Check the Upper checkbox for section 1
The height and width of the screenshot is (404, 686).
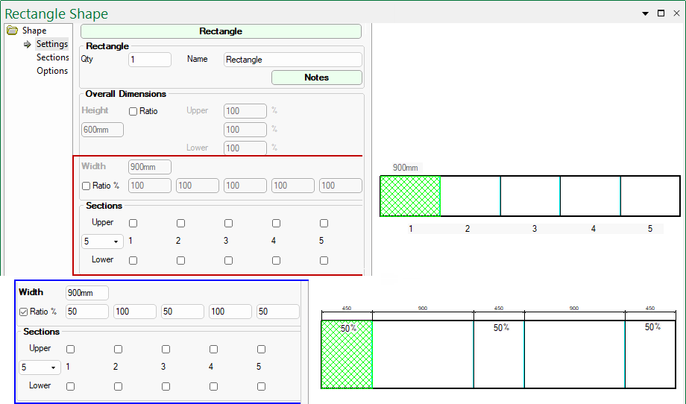133,223
